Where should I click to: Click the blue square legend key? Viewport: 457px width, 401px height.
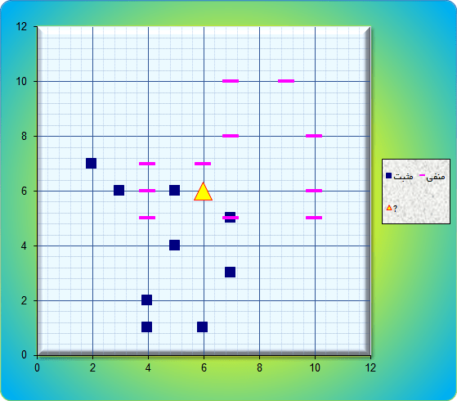[x=389, y=176]
